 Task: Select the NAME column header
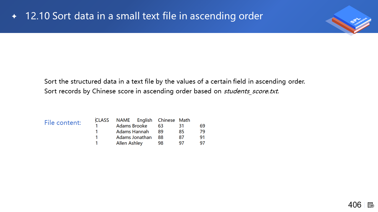pos(123,120)
